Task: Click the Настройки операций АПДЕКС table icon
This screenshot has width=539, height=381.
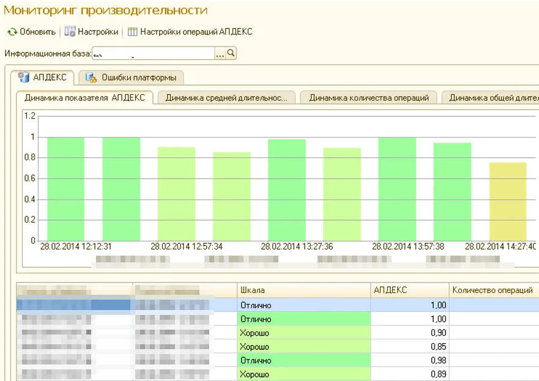Action: point(133,32)
